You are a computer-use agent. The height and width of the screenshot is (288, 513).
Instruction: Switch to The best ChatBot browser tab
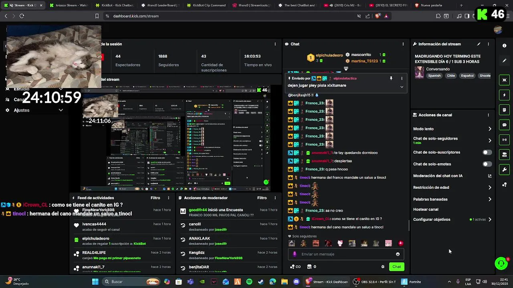click(x=297, y=5)
